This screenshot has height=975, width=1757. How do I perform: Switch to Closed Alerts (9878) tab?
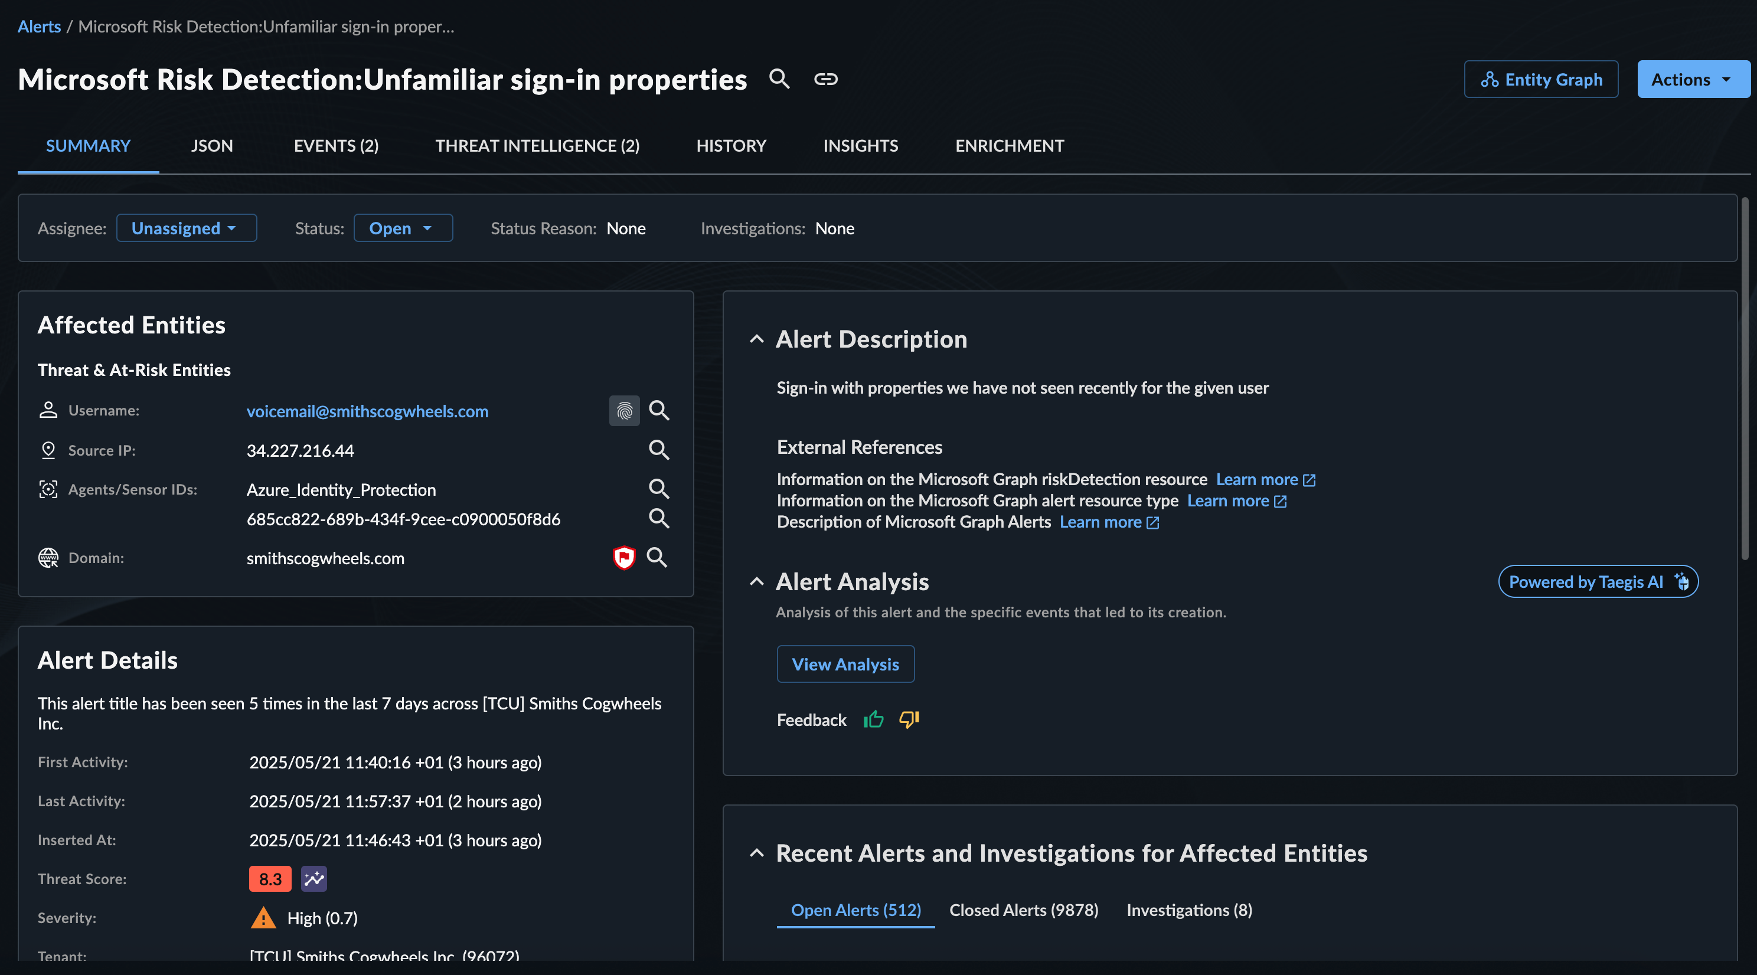tap(1024, 909)
